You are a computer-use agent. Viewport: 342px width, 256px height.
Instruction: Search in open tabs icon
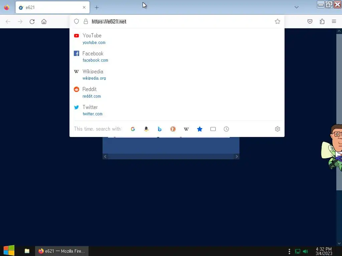[x=213, y=129]
